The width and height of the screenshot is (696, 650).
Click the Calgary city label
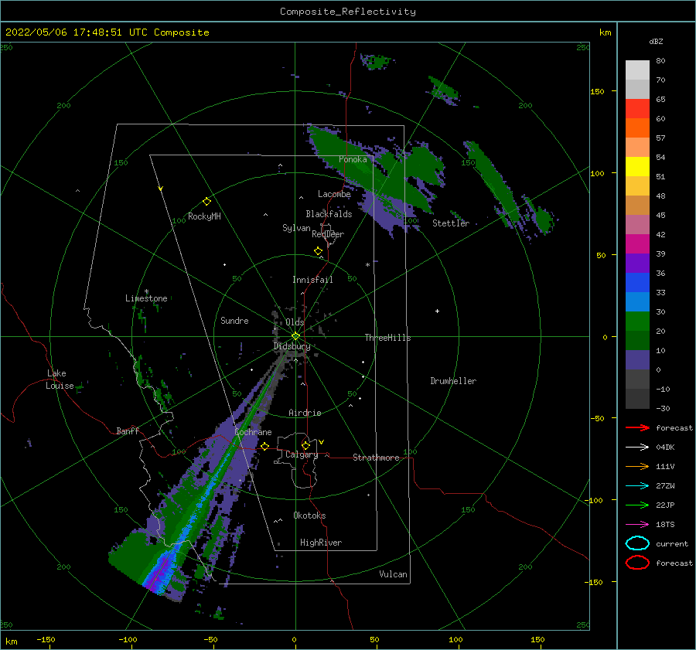click(302, 454)
